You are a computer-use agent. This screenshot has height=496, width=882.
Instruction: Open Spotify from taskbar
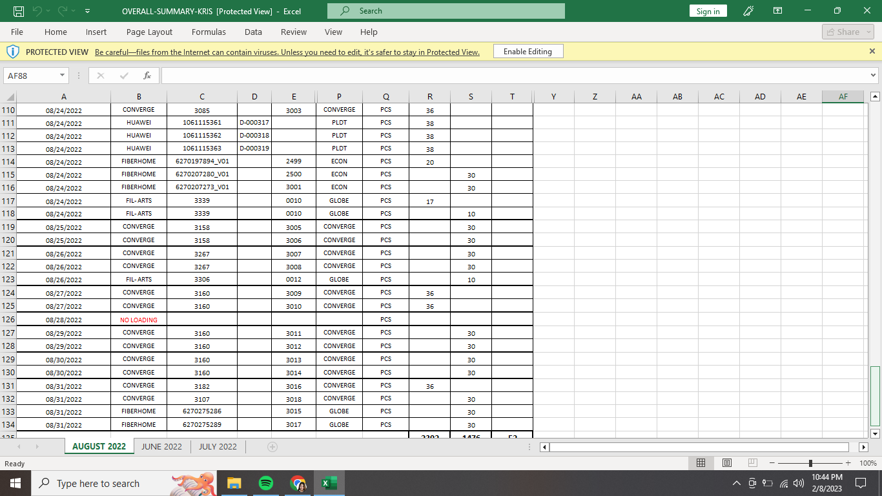pos(265,483)
